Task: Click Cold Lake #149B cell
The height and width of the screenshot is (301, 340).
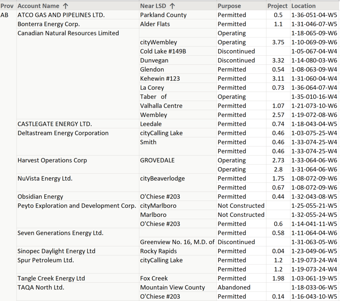Action: [x=163, y=51]
